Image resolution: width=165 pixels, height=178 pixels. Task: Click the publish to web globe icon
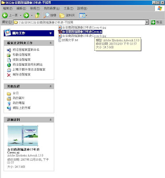pos(9,65)
